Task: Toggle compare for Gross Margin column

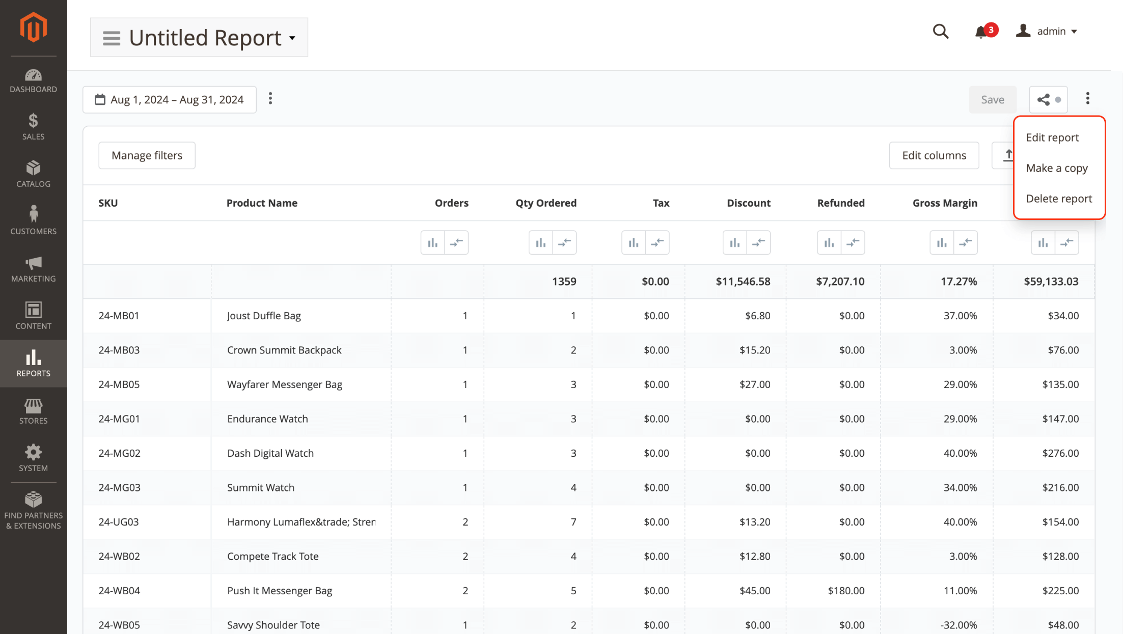Action: pos(966,242)
